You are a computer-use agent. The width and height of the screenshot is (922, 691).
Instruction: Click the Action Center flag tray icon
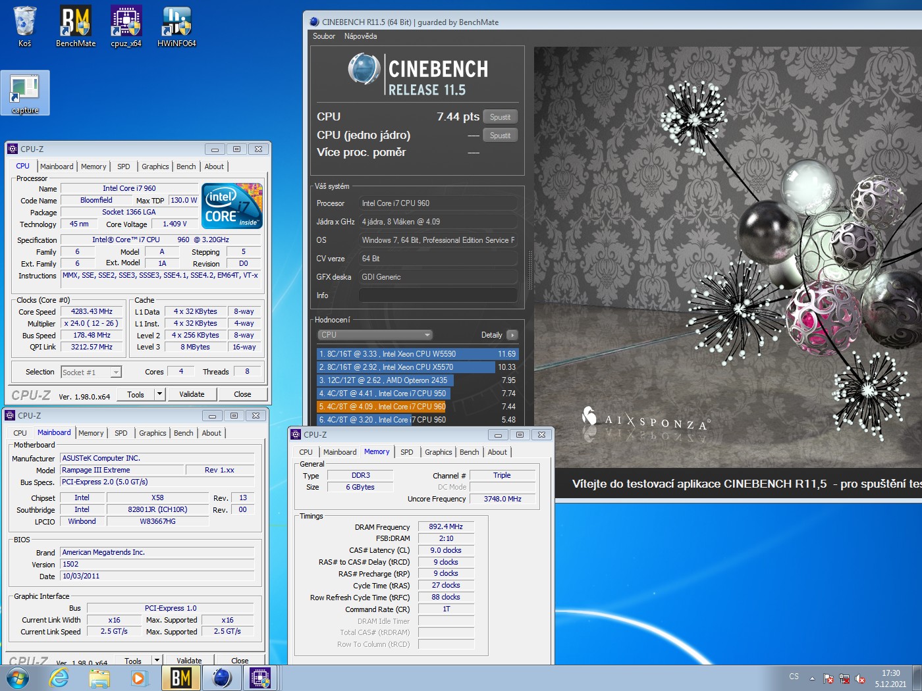point(828,678)
